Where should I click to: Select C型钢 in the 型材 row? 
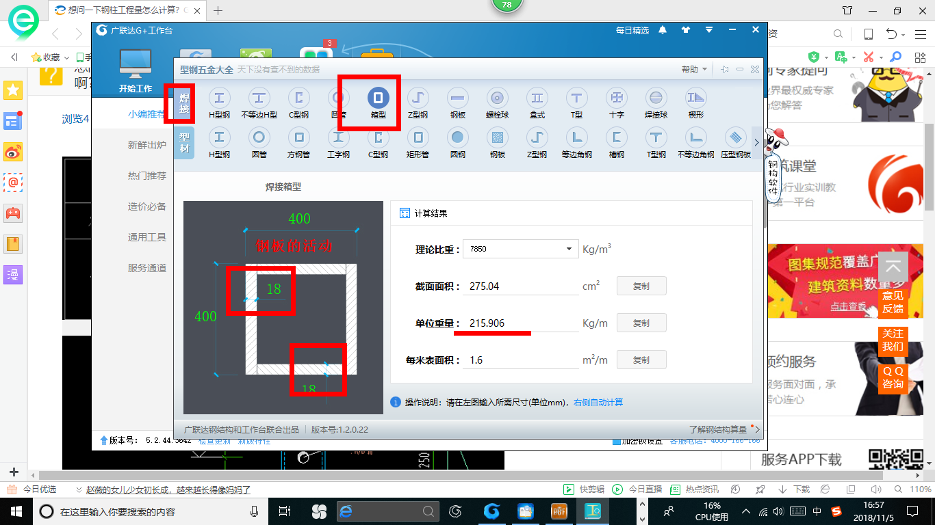pos(379,143)
